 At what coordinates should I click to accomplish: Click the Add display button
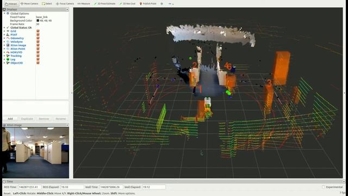tap(10, 119)
